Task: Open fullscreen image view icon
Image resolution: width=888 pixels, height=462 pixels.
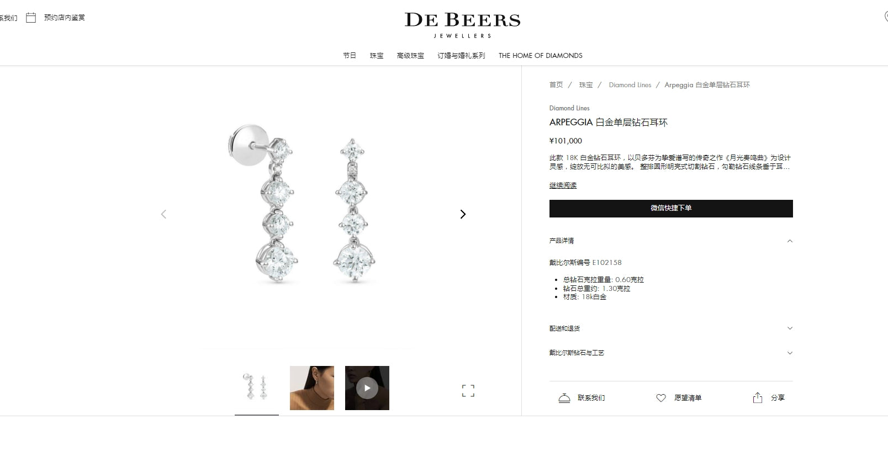Action: coord(468,391)
